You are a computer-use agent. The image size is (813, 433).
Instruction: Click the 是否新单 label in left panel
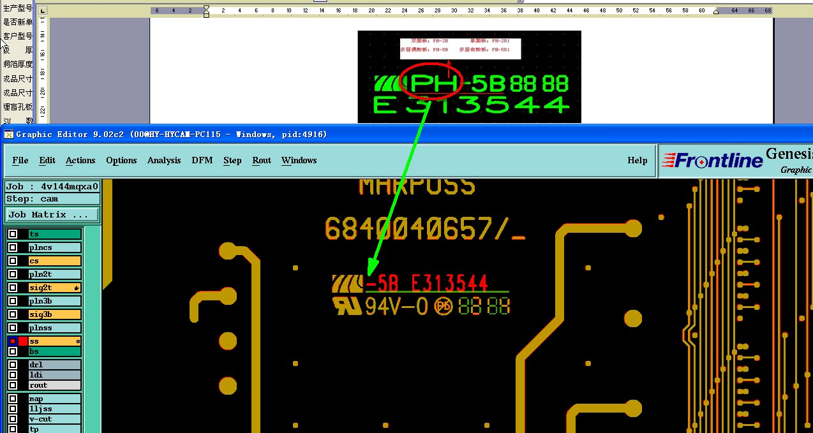pyautogui.click(x=18, y=22)
